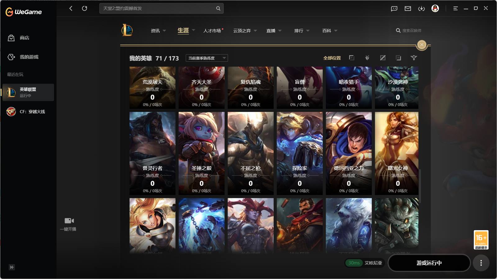Open the 百科 tab
The width and height of the screenshot is (497, 279).
(x=327, y=31)
